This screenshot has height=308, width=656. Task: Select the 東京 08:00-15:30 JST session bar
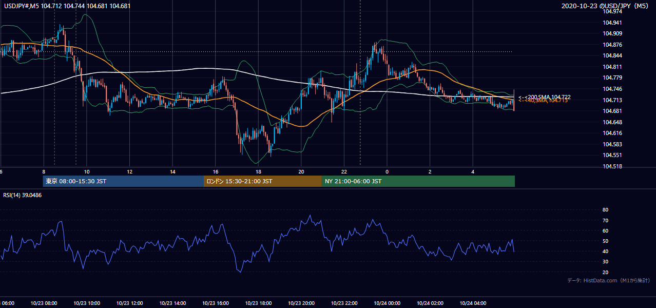(123, 181)
